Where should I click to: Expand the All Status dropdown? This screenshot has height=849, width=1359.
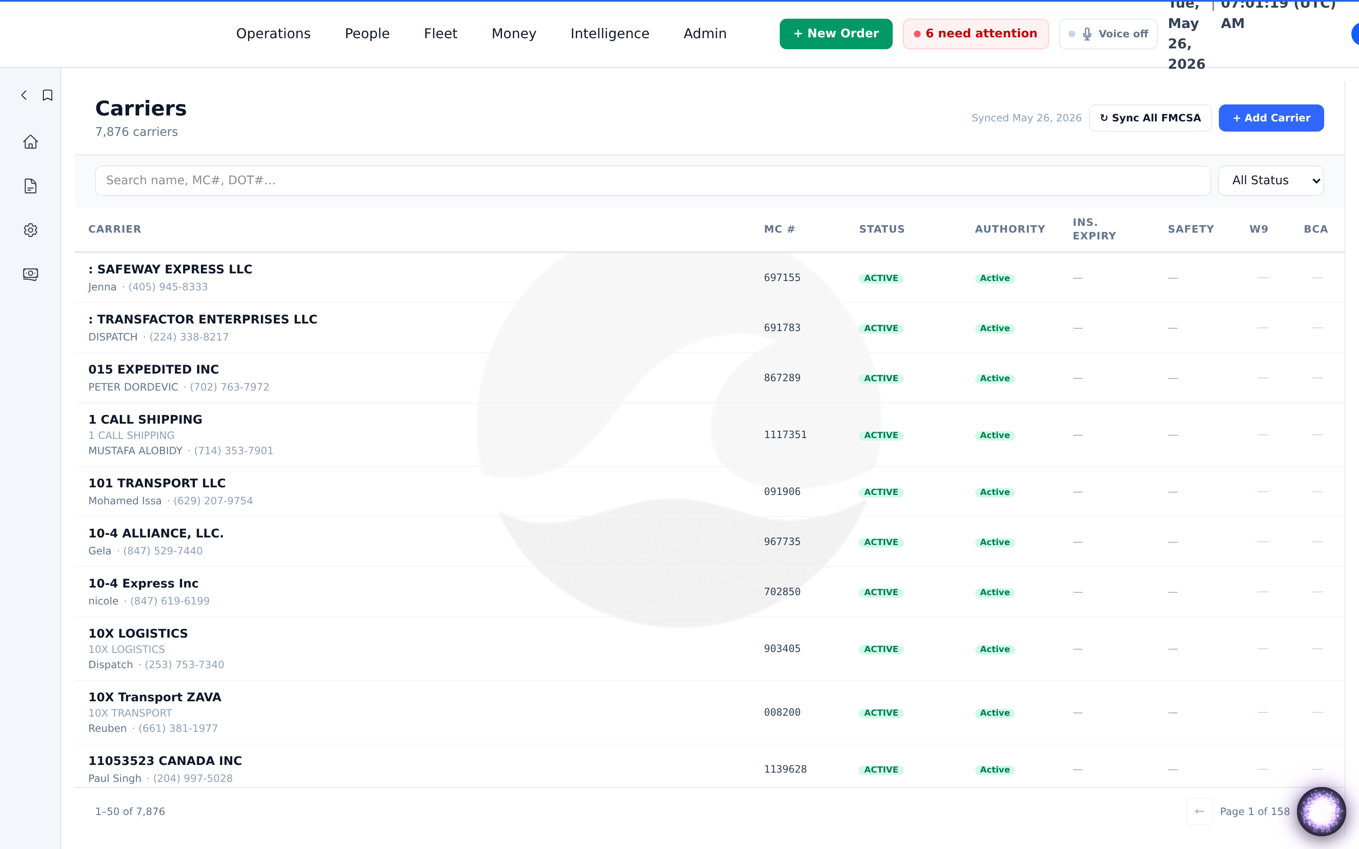1271,180
